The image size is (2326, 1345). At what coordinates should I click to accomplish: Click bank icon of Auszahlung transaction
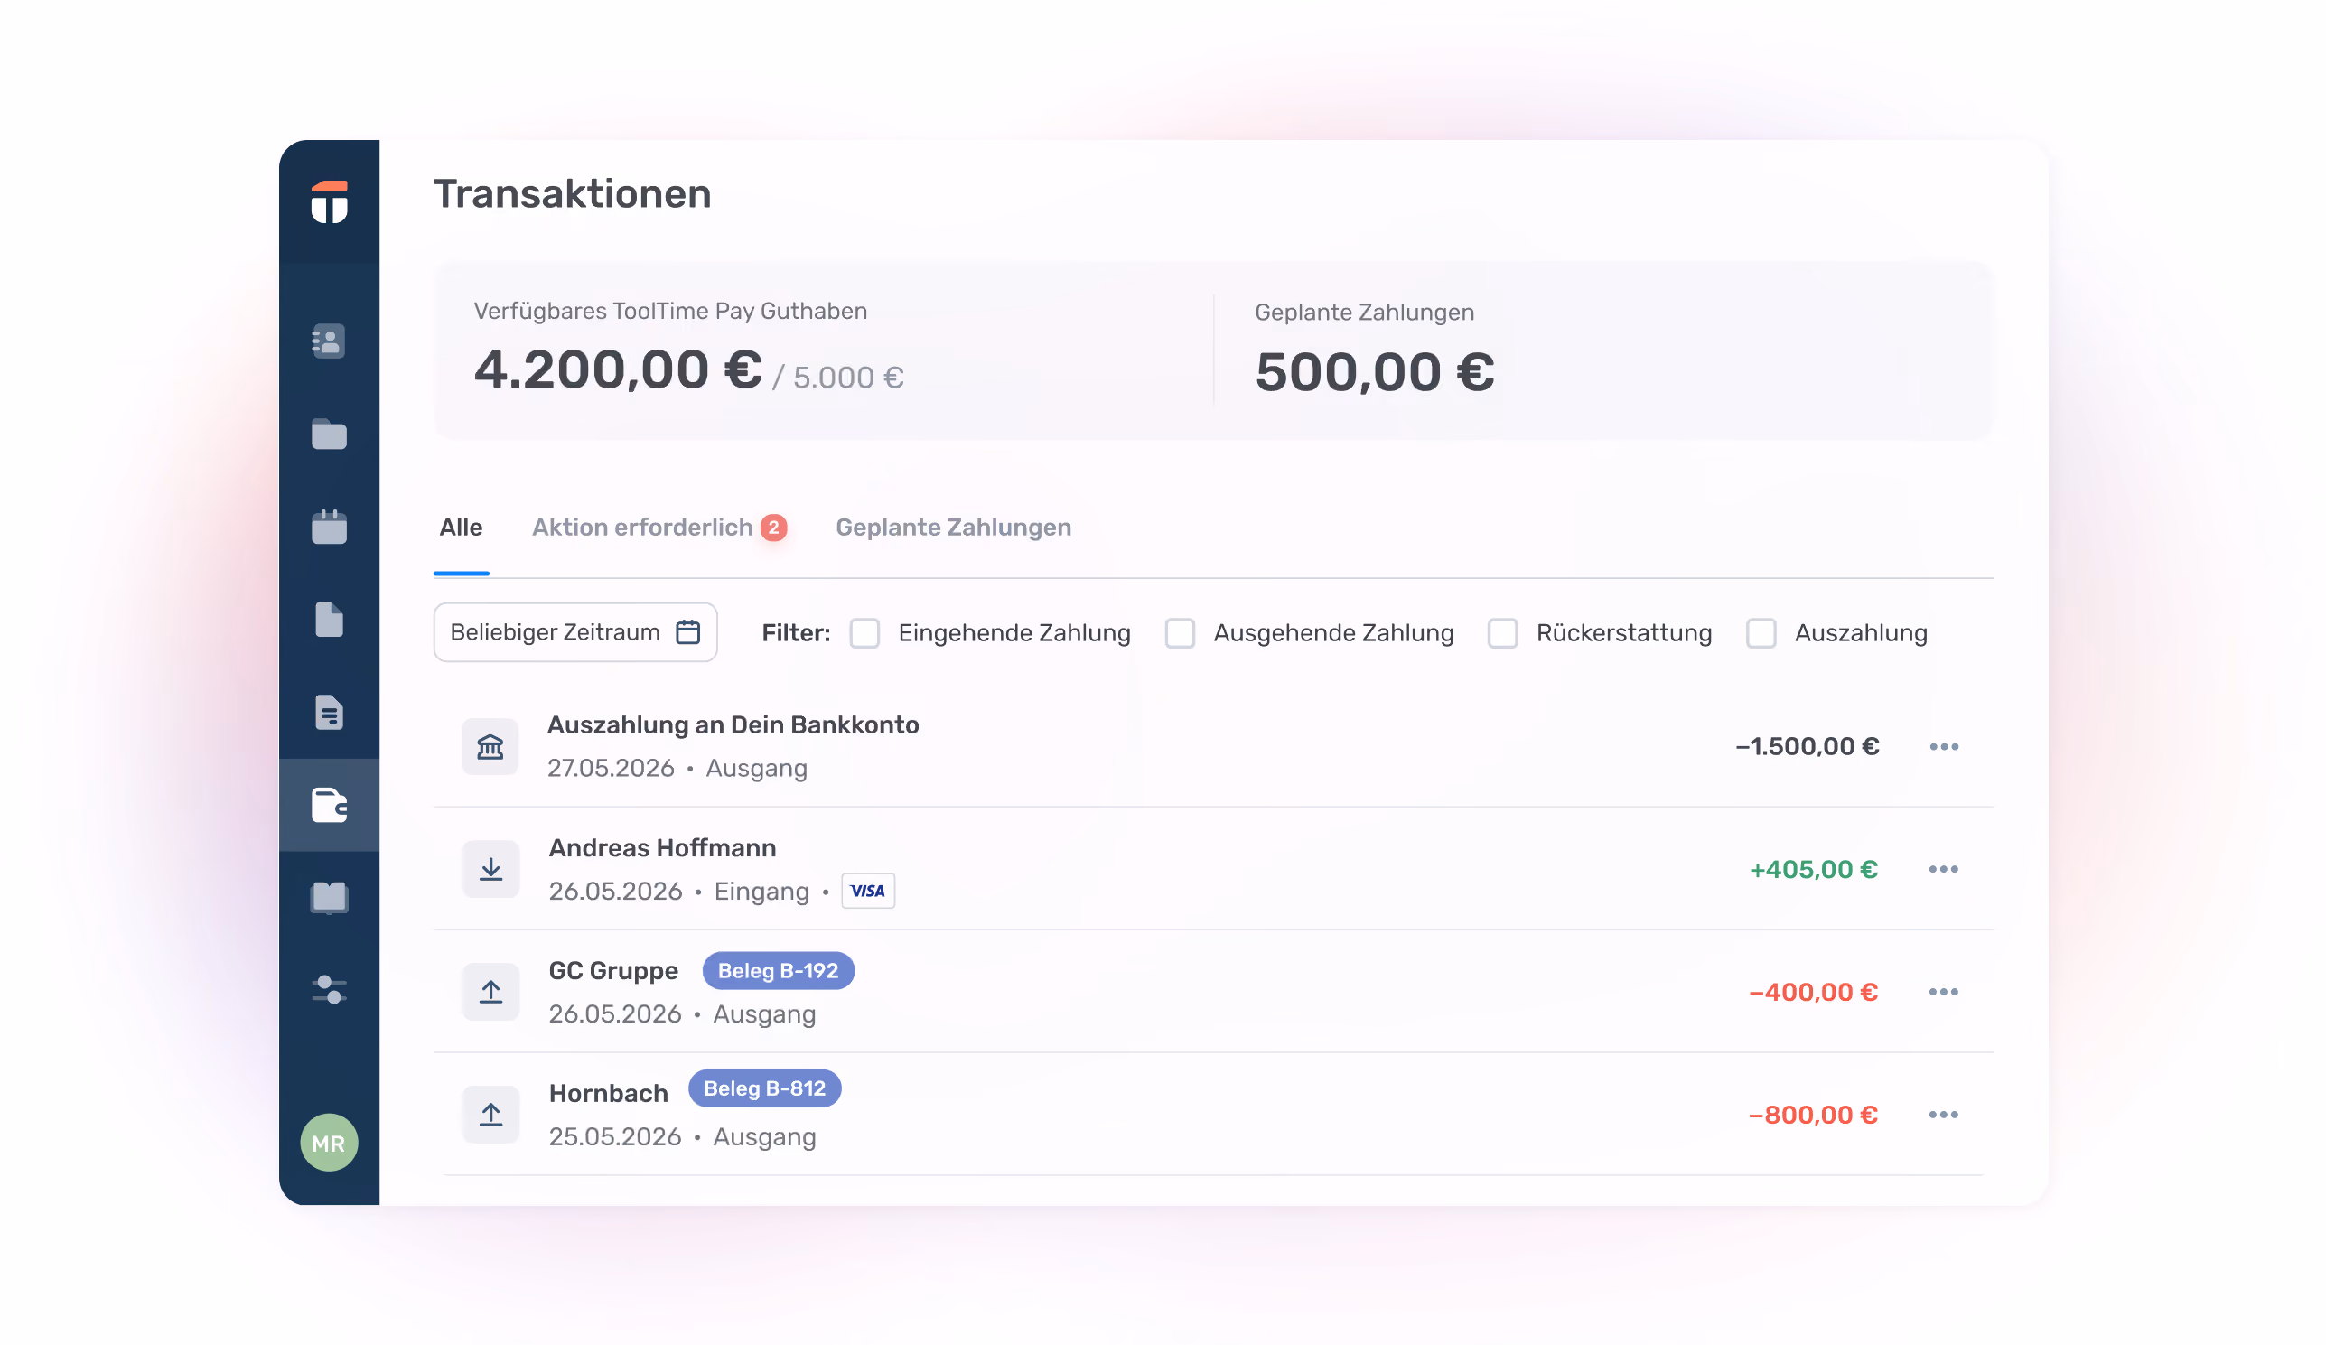click(x=490, y=746)
